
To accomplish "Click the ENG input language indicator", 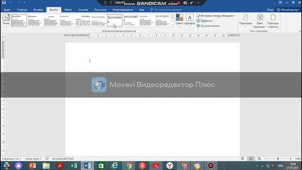I will click(x=280, y=166).
